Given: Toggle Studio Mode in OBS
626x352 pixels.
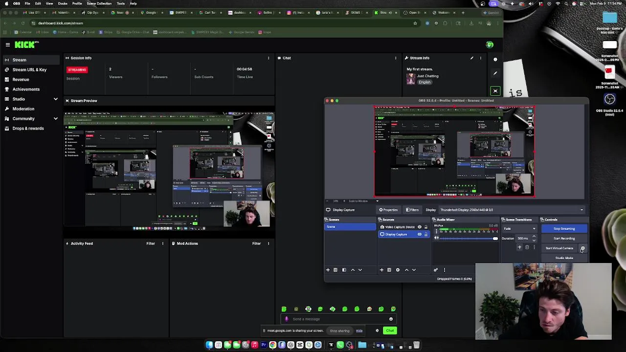Looking at the screenshot, I should coord(564,258).
